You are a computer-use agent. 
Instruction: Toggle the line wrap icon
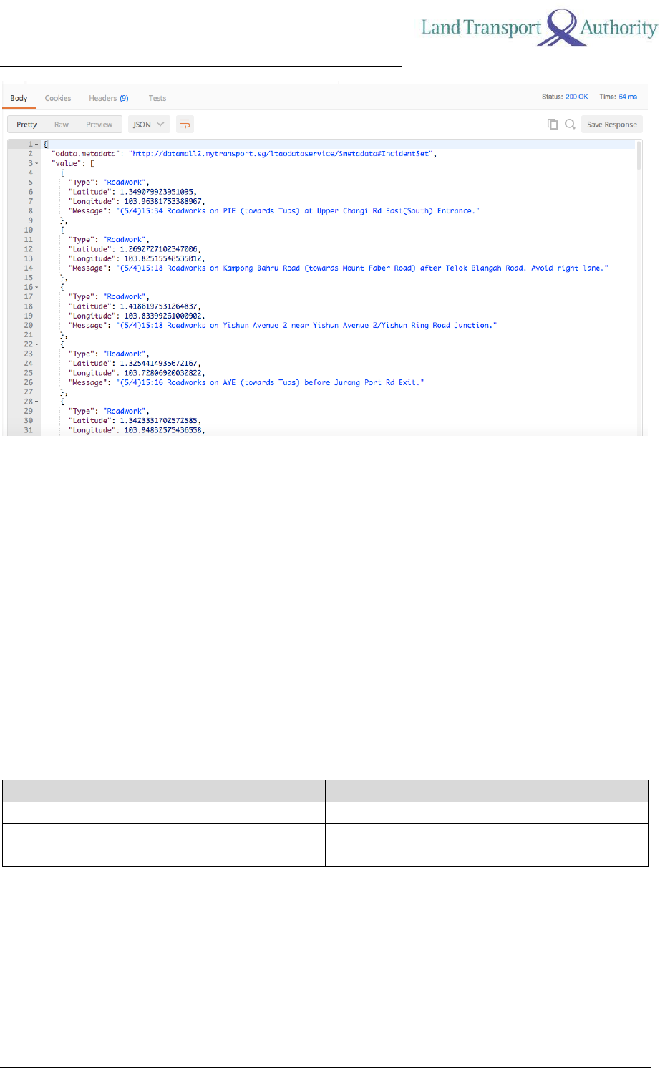(x=185, y=125)
